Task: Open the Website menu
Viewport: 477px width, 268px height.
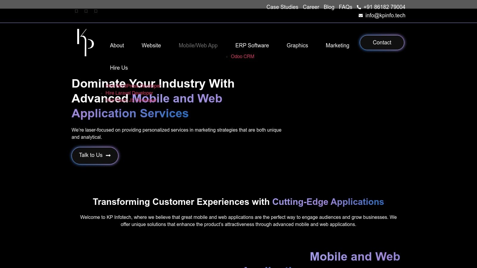Action: pos(151,46)
